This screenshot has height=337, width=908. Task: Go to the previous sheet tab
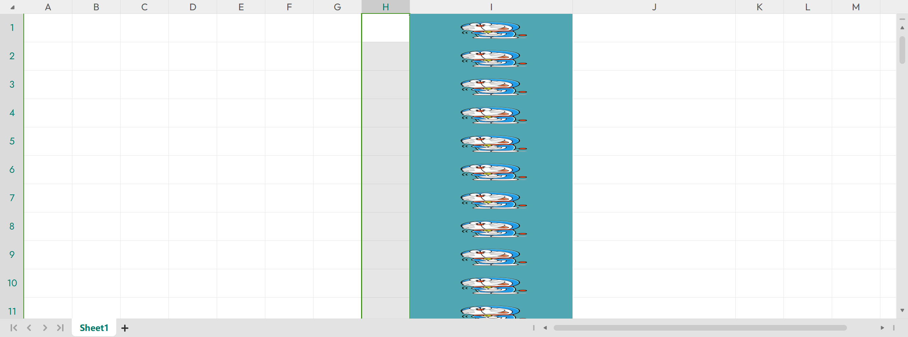29,328
